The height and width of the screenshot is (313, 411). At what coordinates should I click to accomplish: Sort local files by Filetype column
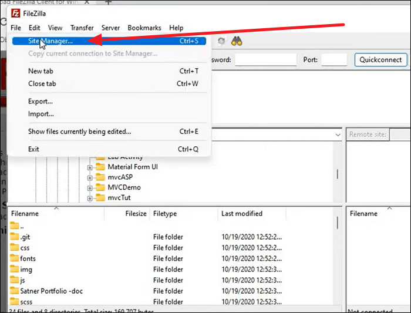184,213
